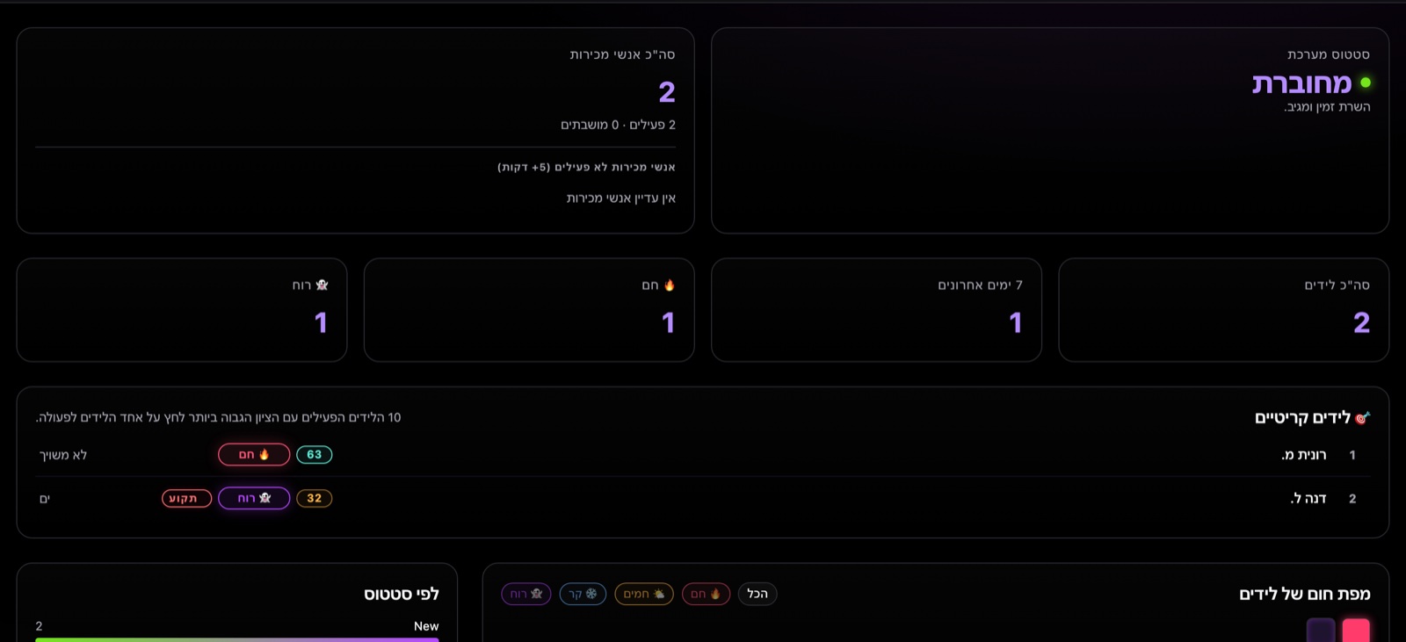Click the השרת זמין ומגיב status text

click(1327, 107)
